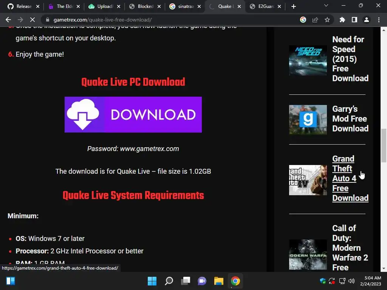The width and height of the screenshot is (387, 290).
Task: Click the OS: Windows 7 or later line
Action: click(50, 239)
